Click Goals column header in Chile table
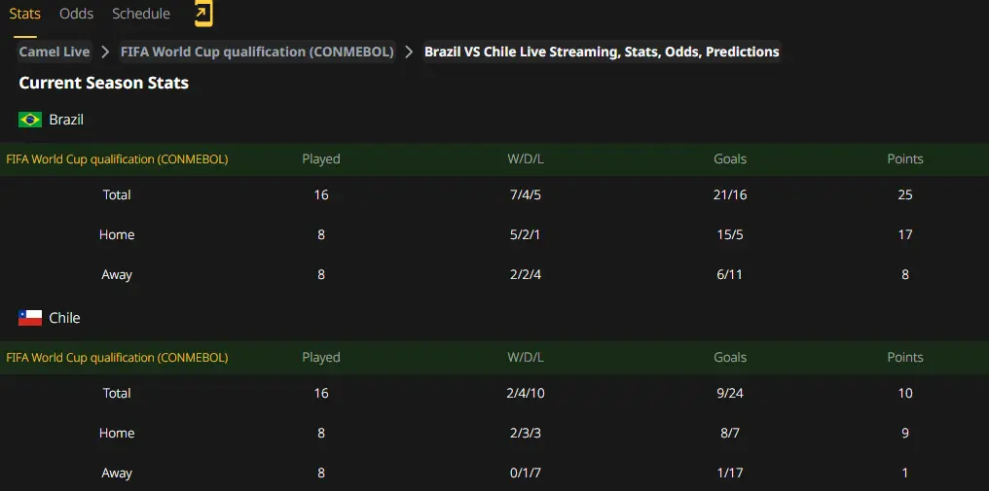The width and height of the screenshot is (989, 491). (x=730, y=358)
